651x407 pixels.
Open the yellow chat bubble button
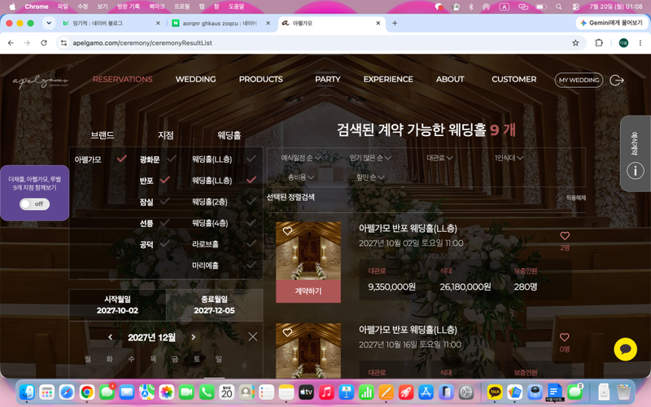coord(625,349)
